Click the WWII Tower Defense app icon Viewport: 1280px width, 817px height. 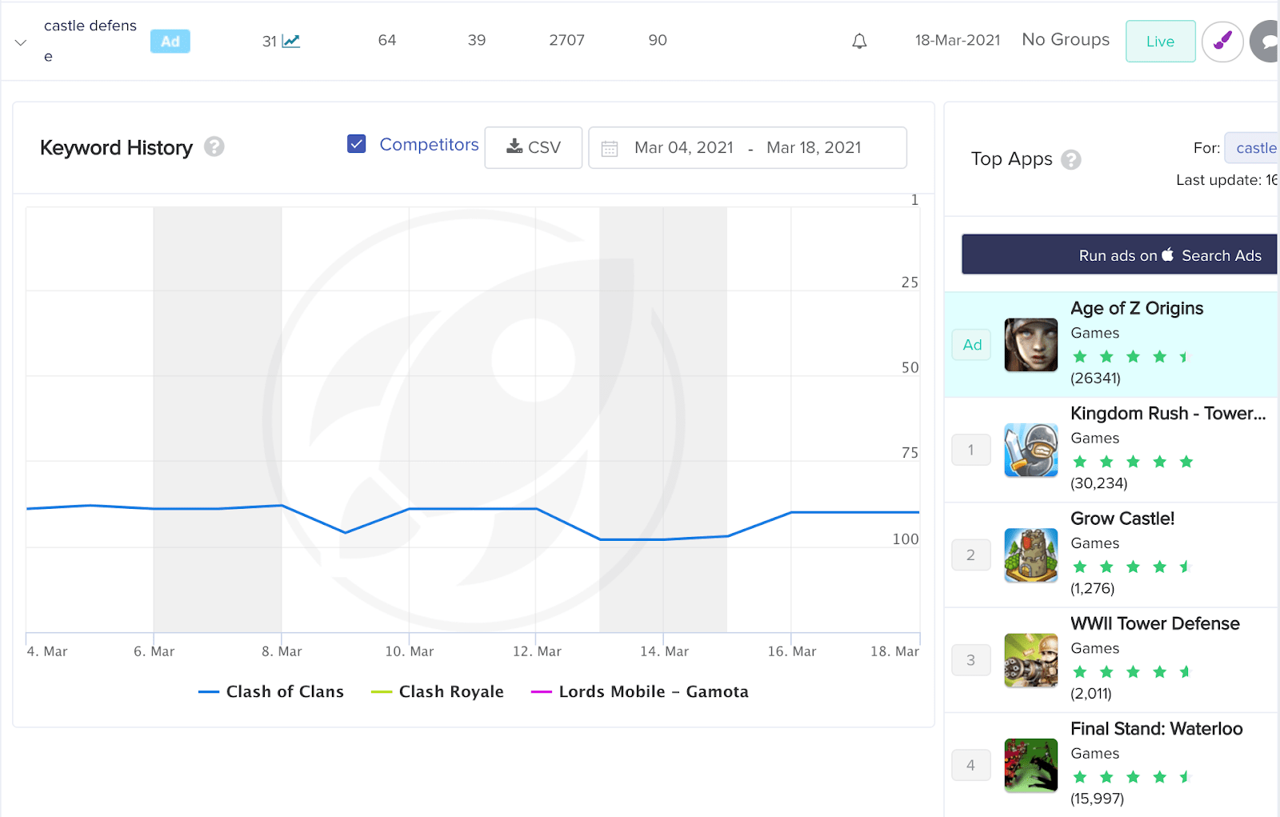pos(1031,660)
